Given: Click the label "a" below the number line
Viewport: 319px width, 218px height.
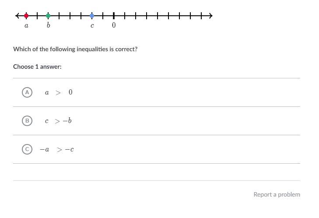Looking at the screenshot, I should coord(26,25).
